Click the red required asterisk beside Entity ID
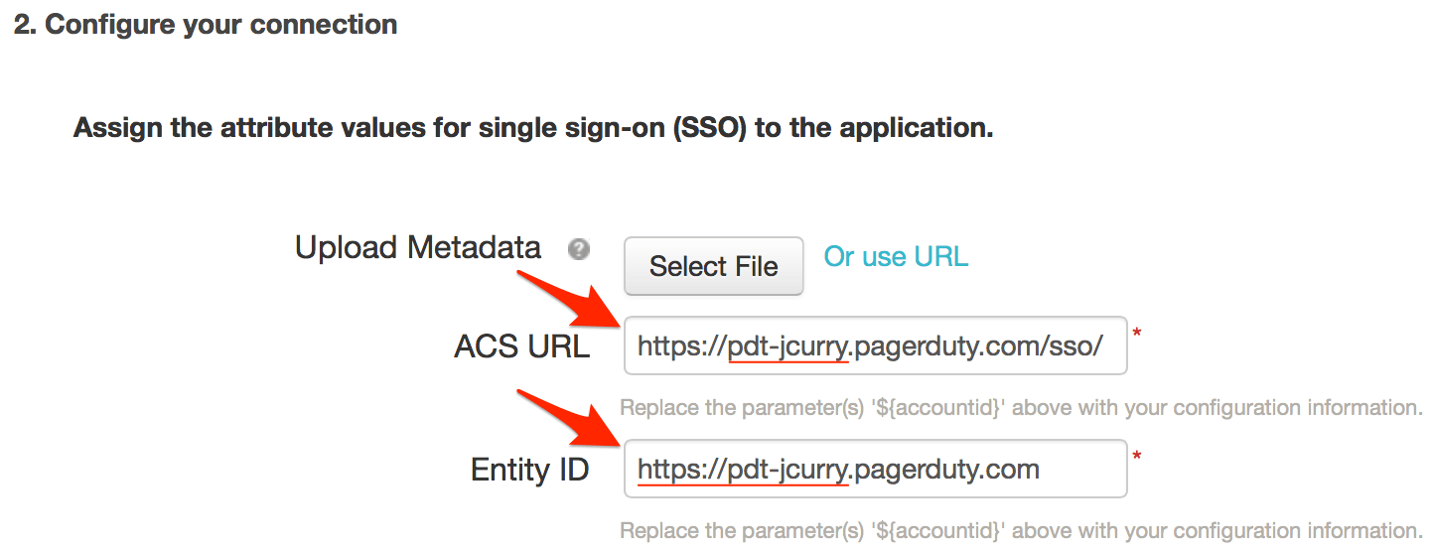This screenshot has height=550, width=1432. point(1137,458)
